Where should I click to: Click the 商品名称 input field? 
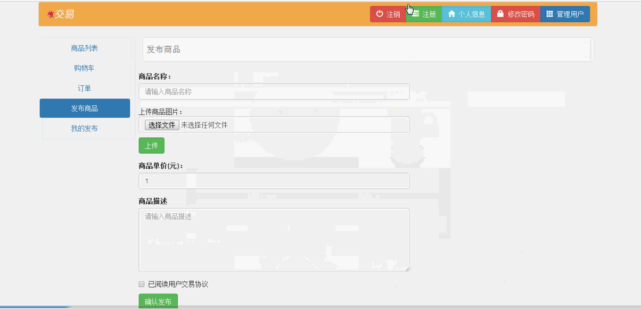(274, 91)
